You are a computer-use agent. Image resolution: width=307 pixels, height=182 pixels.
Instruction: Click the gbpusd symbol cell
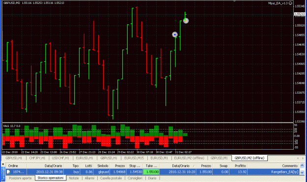104,172
